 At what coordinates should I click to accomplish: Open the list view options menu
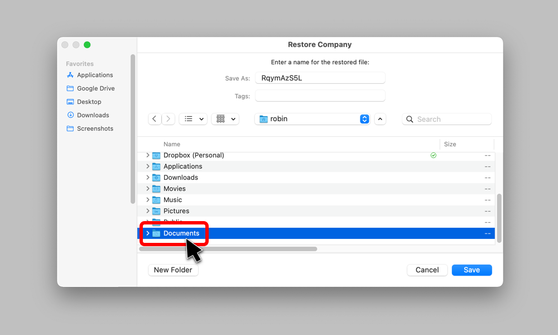click(193, 119)
